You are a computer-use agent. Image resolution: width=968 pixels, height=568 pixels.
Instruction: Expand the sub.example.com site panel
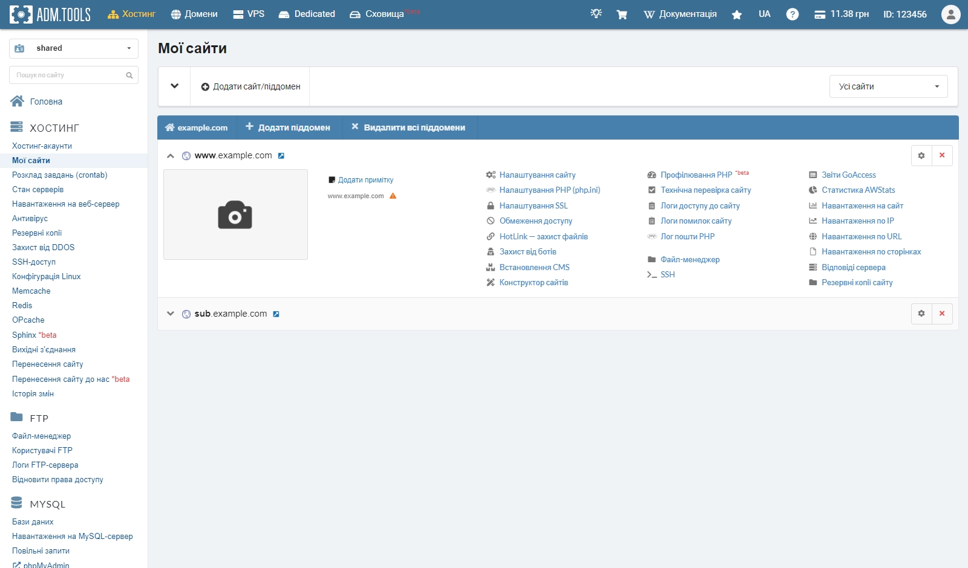point(171,314)
